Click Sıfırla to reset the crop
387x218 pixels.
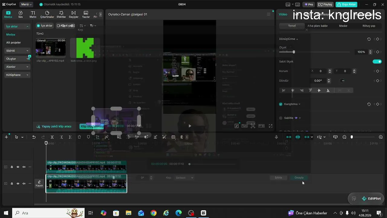click(x=278, y=178)
